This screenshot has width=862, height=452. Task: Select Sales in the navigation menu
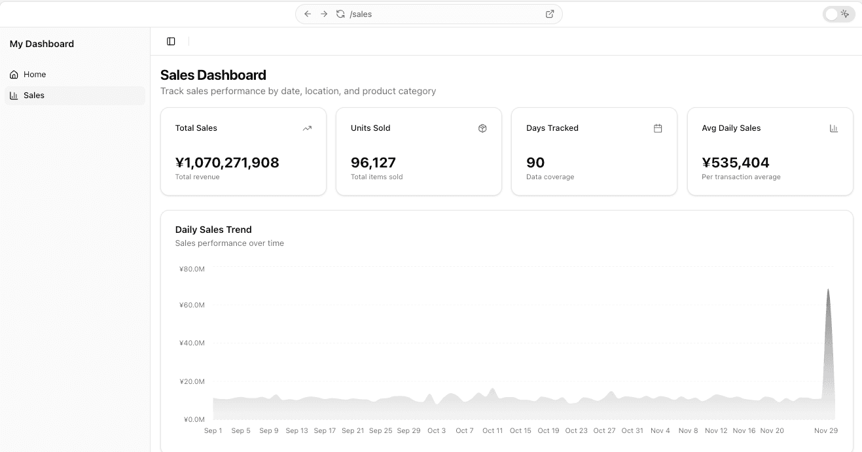click(x=34, y=95)
